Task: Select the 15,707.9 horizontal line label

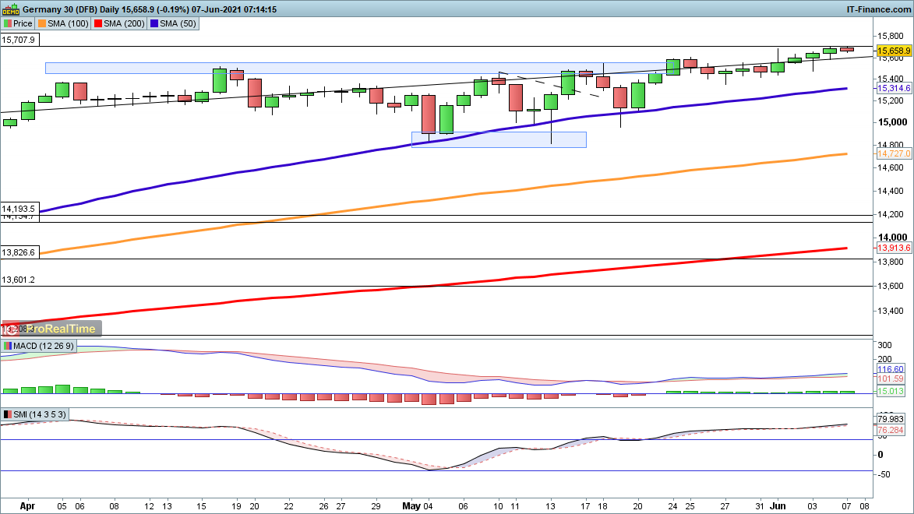Action: click(x=19, y=40)
